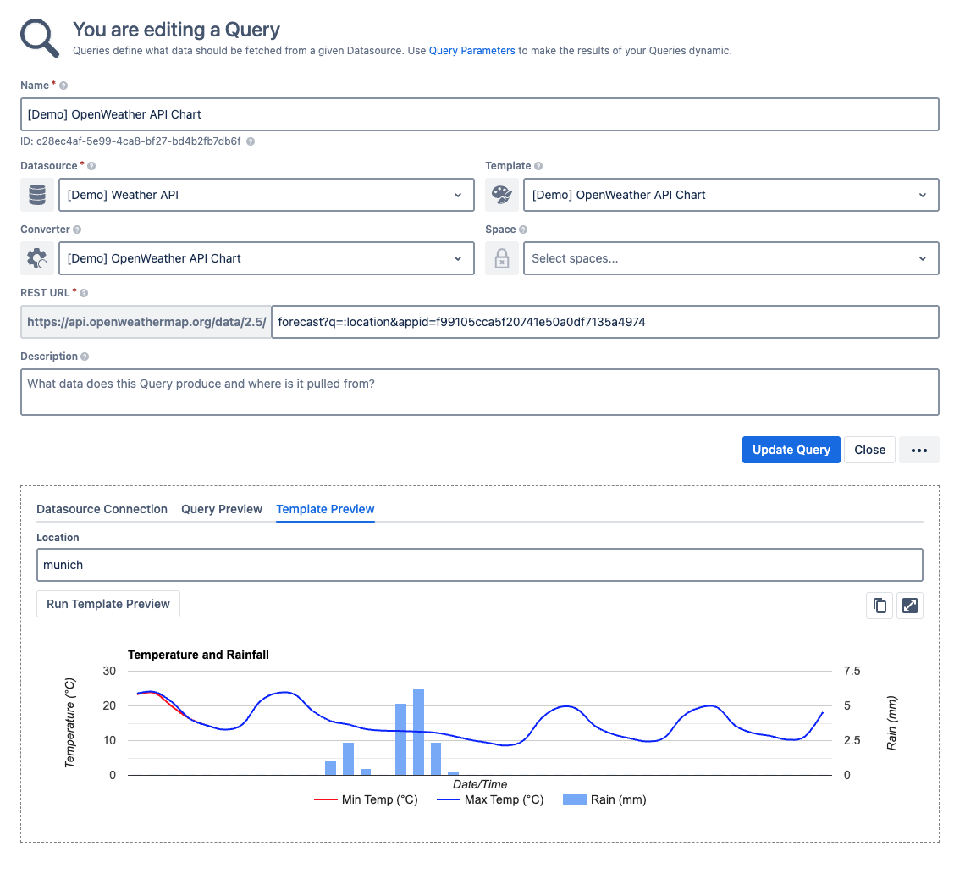Toggle Max Temp series in chart legend
The width and height of the screenshot is (965, 874).
490,799
